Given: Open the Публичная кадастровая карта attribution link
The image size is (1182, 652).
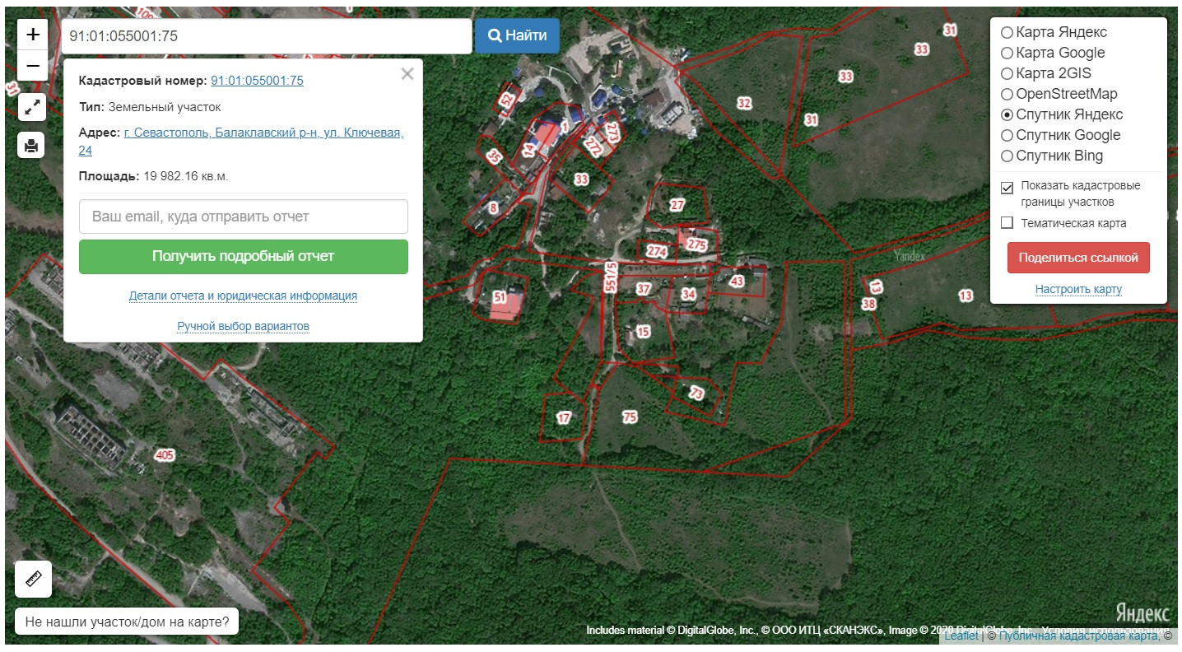Looking at the screenshot, I should (1078, 636).
